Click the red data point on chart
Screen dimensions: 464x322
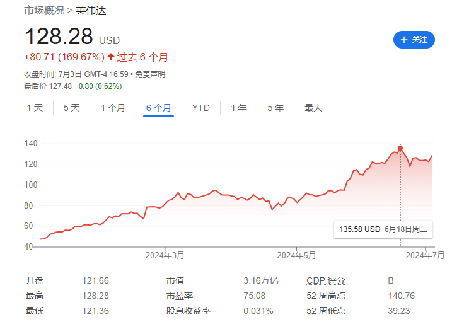400,148
